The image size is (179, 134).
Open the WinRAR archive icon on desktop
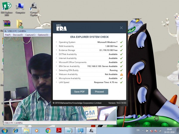tap(7, 24)
